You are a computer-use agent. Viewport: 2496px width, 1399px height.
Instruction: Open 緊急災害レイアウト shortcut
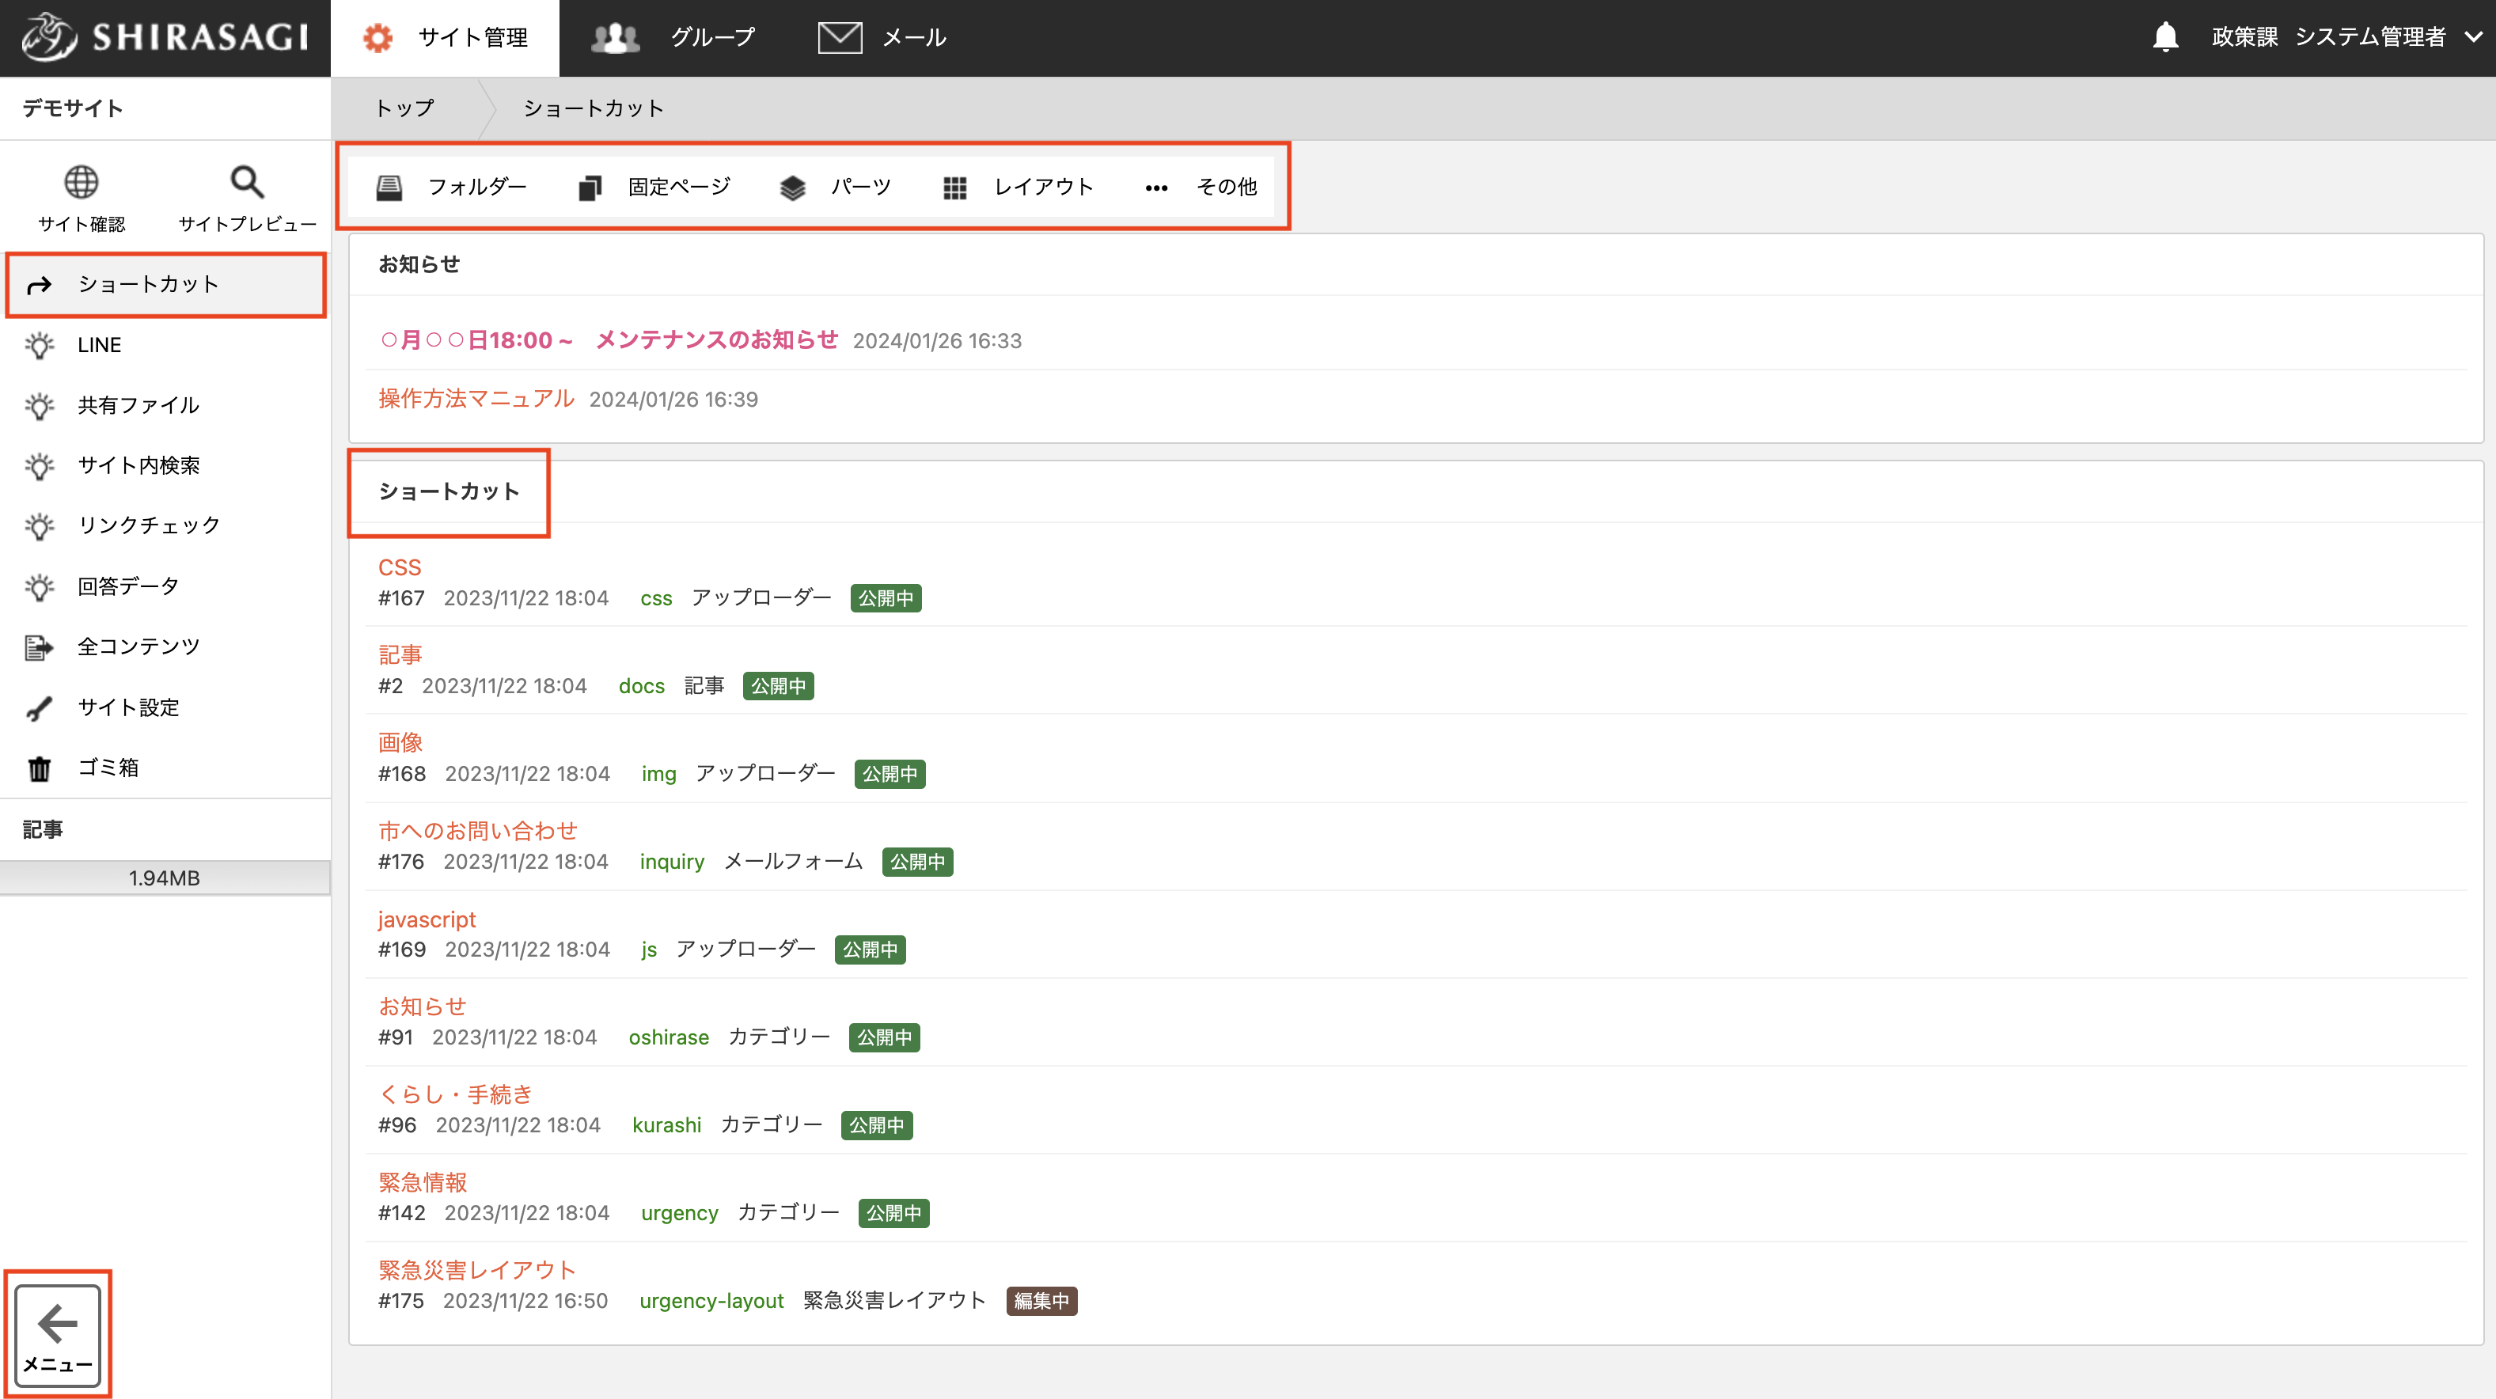[x=476, y=1269]
